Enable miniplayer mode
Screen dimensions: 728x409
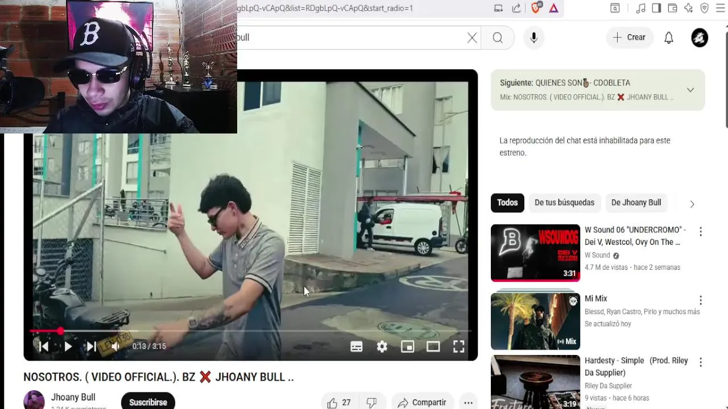tap(408, 346)
